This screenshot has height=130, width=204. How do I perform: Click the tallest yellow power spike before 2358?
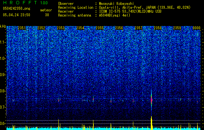click(x=151, y=123)
